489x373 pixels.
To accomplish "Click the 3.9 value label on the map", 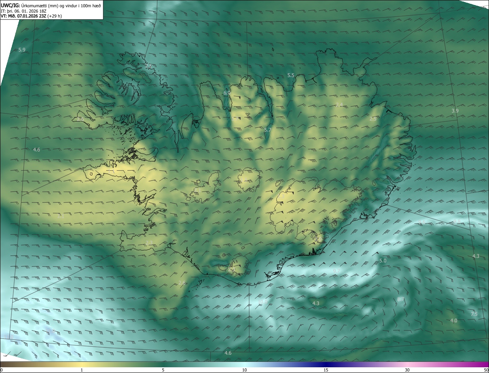I will coord(455,111).
